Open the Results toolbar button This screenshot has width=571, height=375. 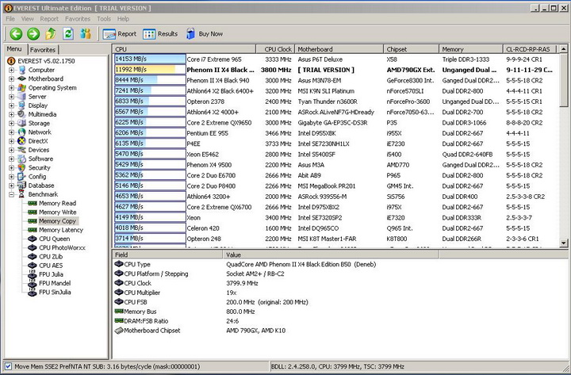coord(160,34)
